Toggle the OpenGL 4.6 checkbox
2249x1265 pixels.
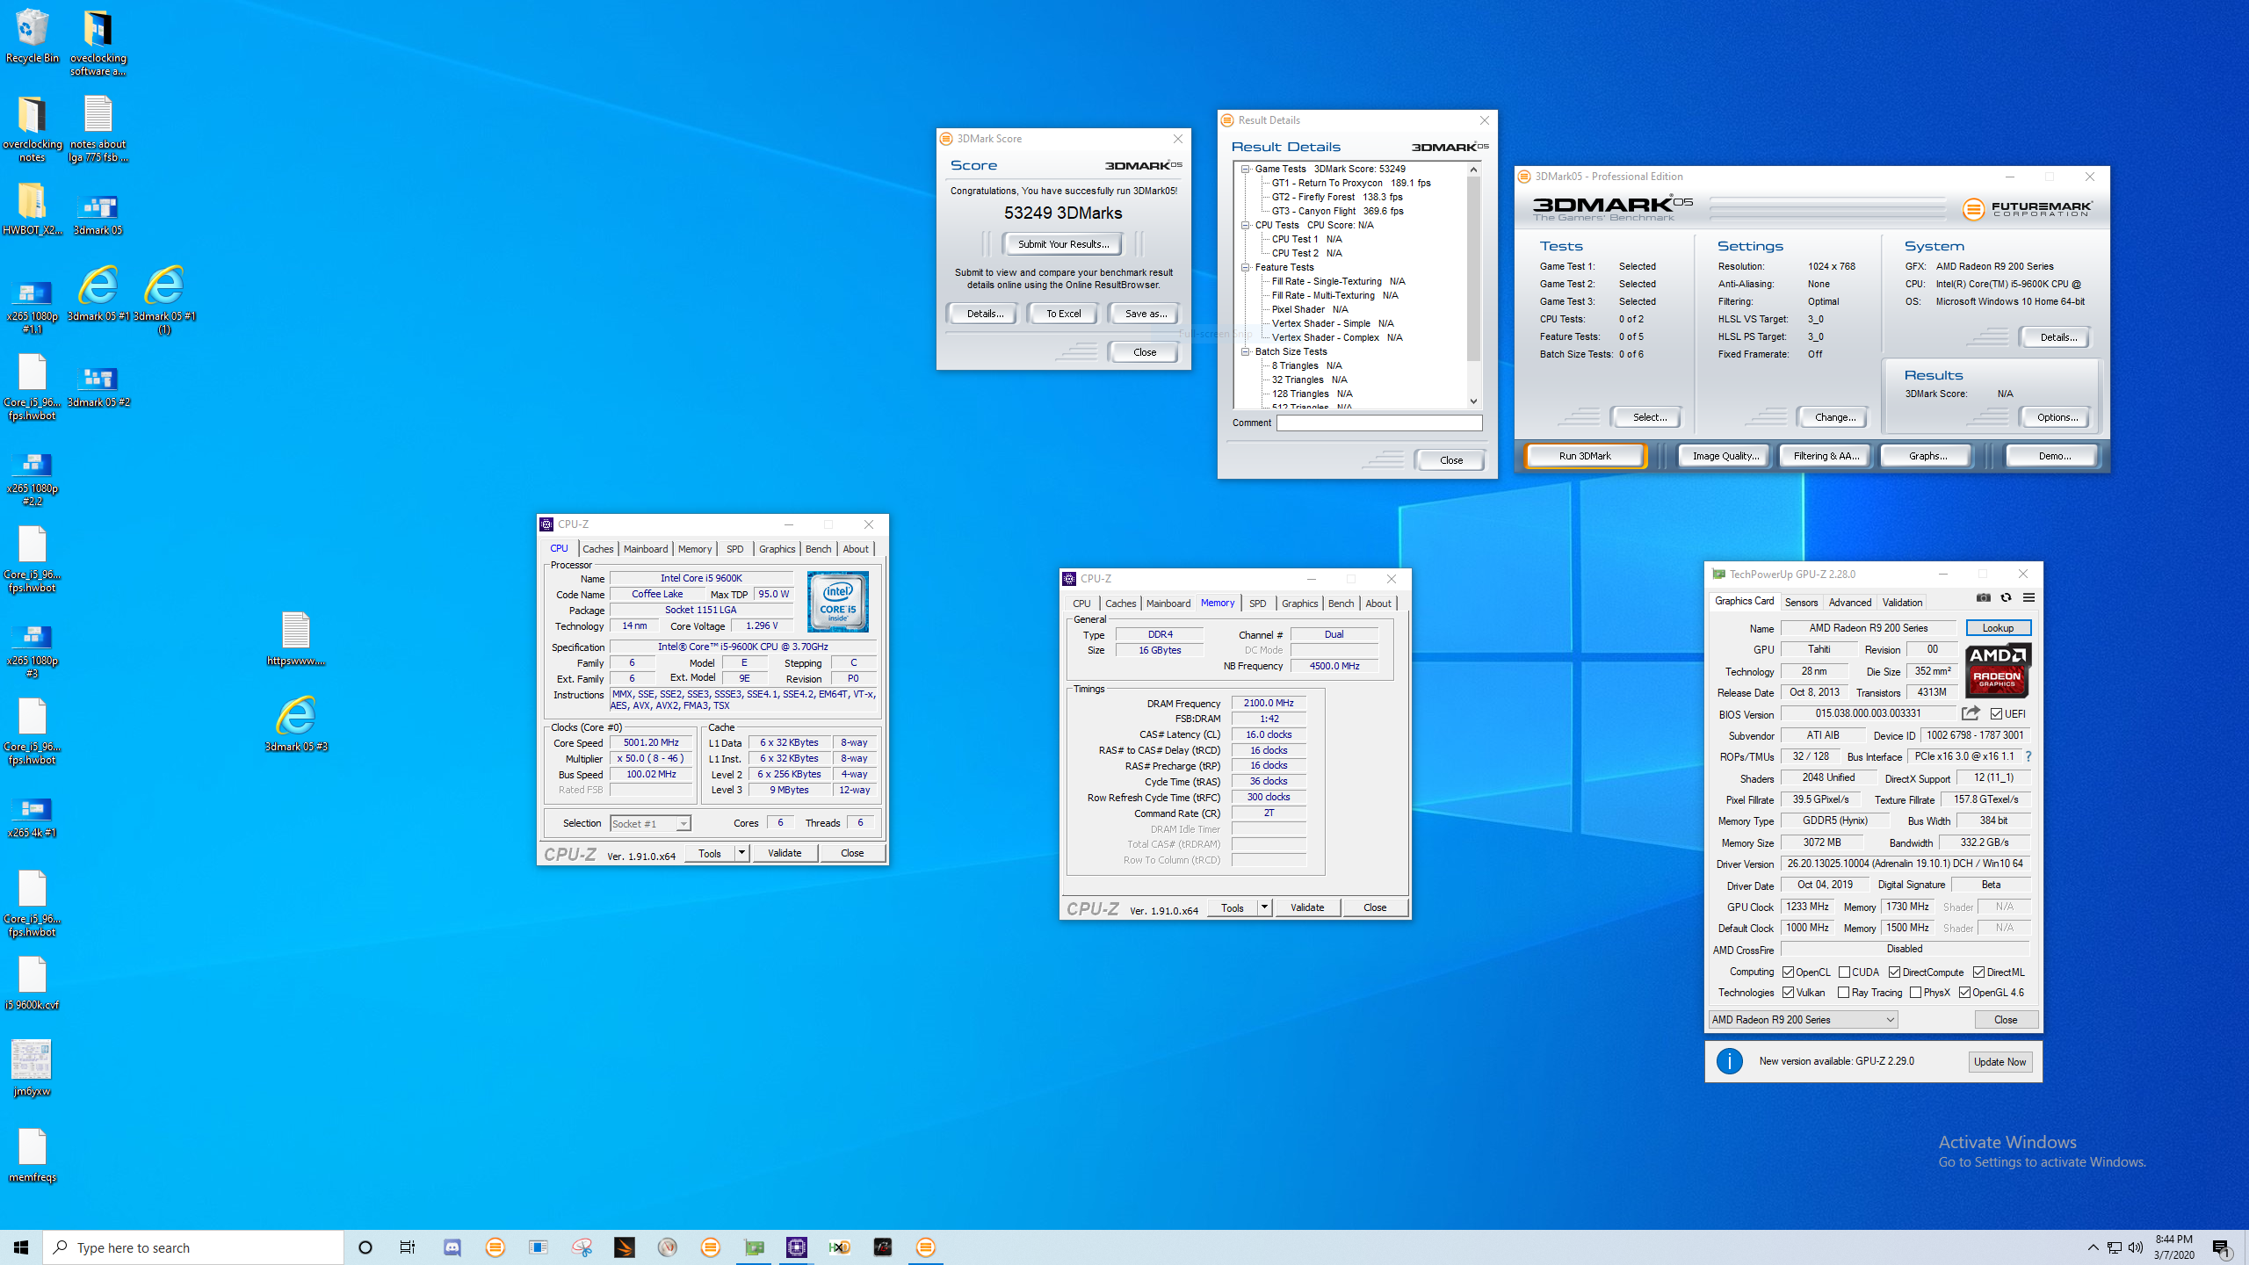[1964, 993]
